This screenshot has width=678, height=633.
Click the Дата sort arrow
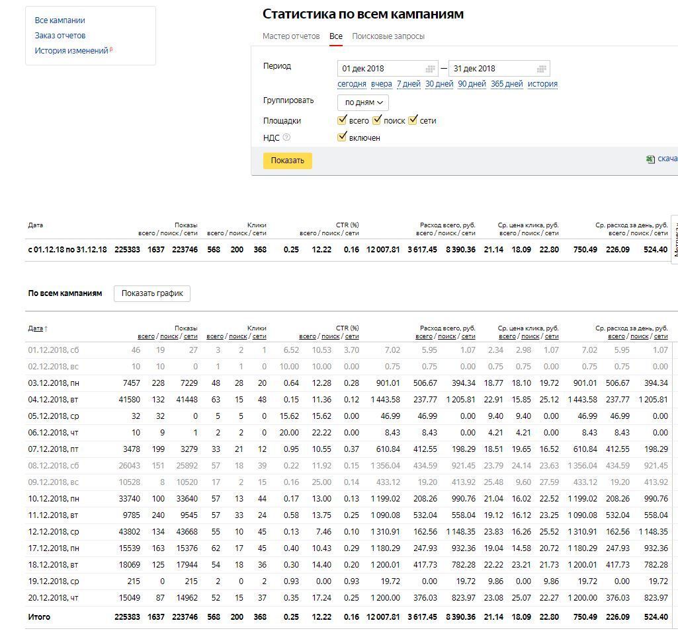46,328
